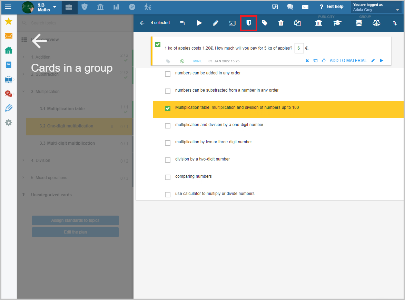Check 'division by a two-digit number'
This screenshot has height=300, width=405.
coord(168,160)
